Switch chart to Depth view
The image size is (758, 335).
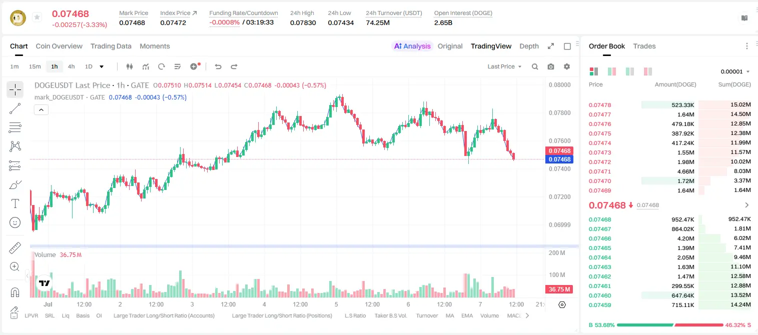point(529,46)
